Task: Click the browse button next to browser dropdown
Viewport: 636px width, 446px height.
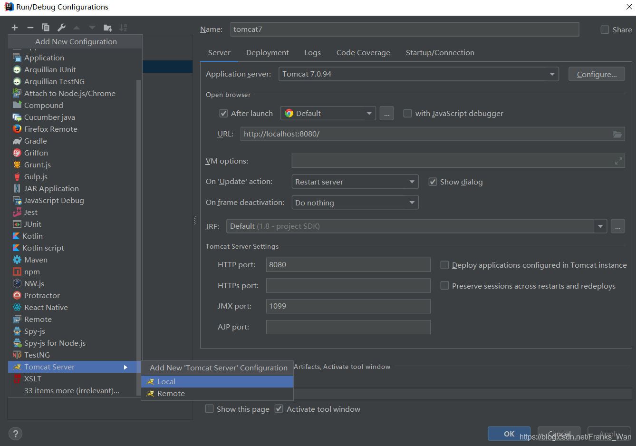Action: point(386,113)
